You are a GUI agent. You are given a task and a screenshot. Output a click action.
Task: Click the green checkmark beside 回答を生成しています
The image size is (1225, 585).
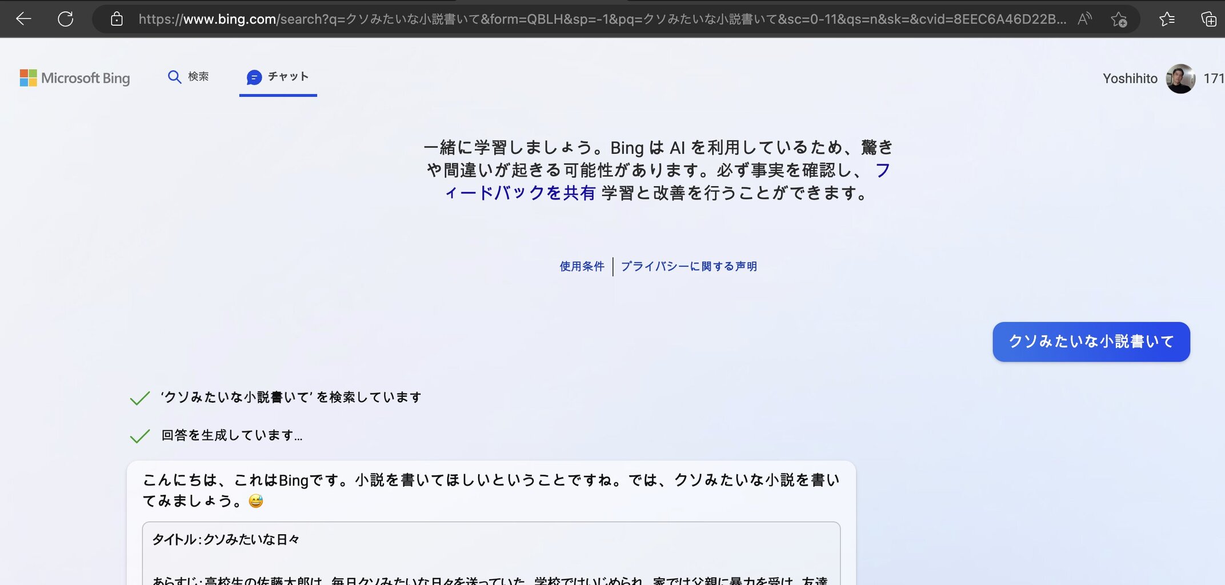[x=140, y=436]
